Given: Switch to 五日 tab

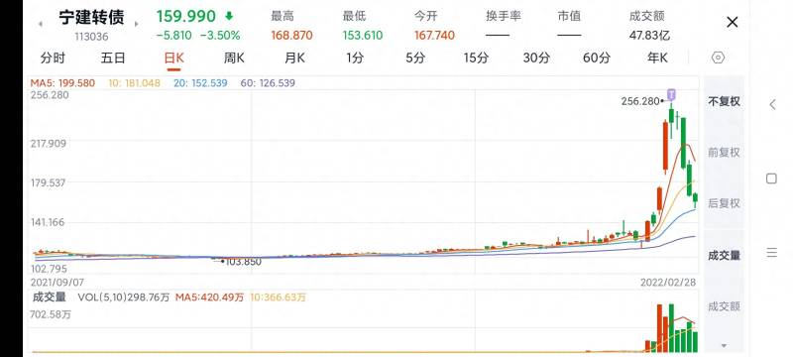Looking at the screenshot, I should (112, 59).
